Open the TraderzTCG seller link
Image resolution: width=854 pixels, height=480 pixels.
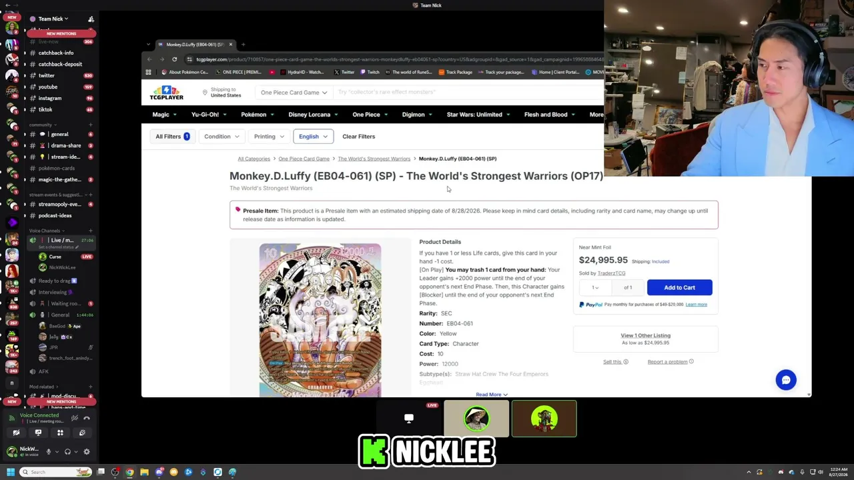(612, 273)
